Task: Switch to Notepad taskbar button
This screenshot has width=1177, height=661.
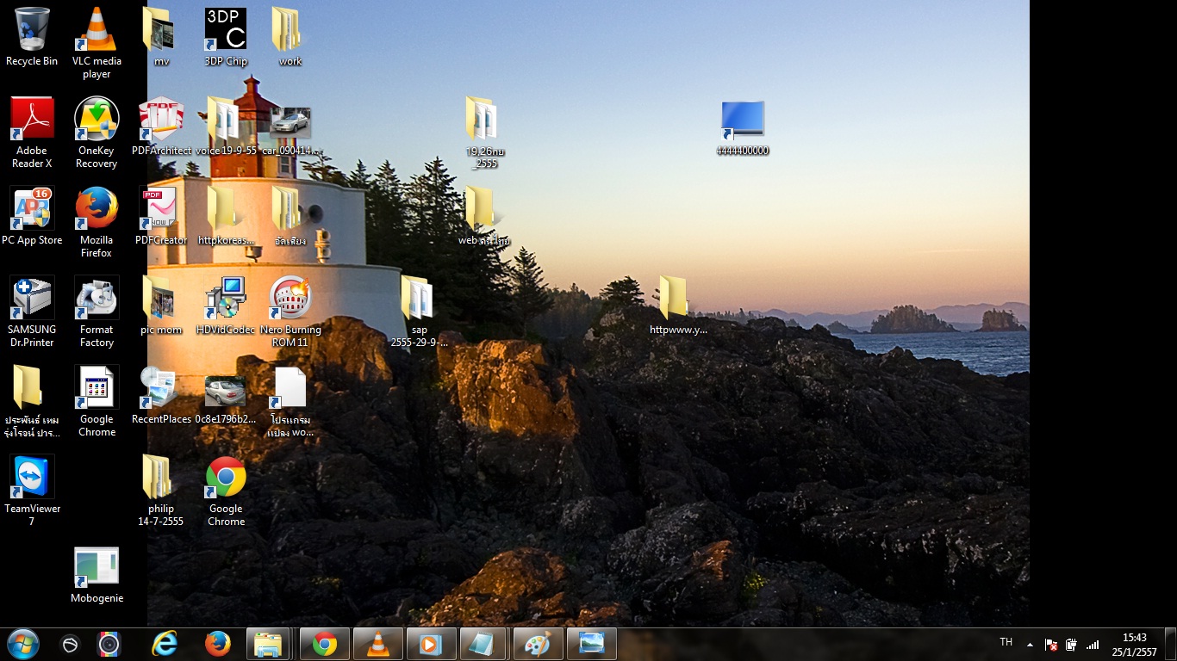Action: click(x=484, y=644)
